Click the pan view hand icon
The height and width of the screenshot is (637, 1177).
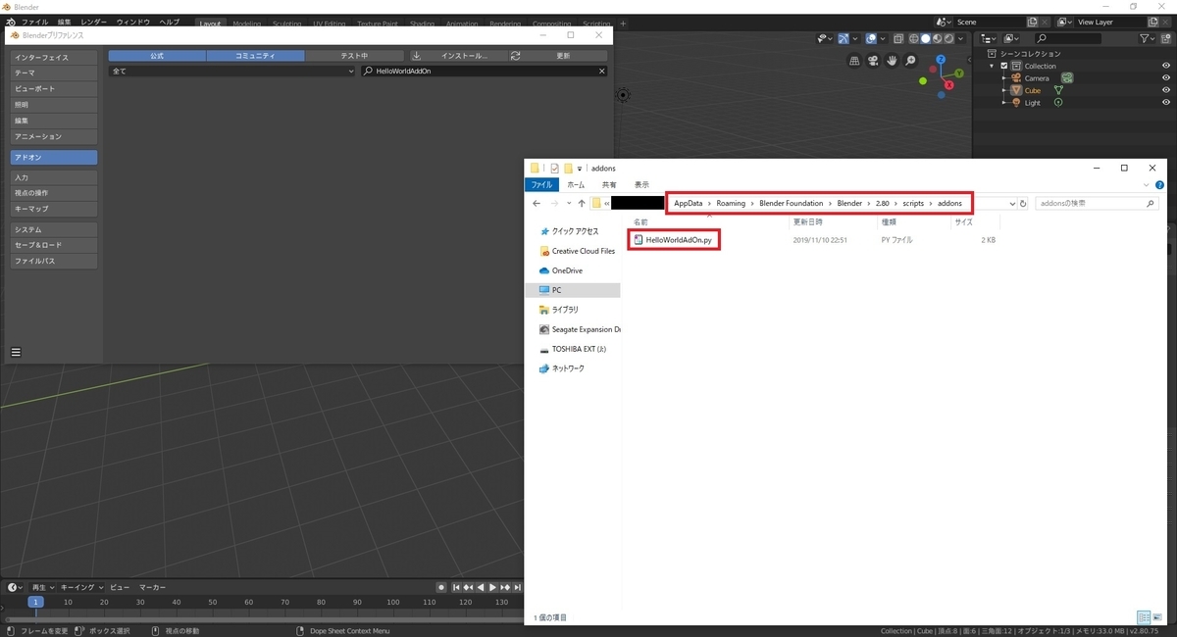click(892, 60)
